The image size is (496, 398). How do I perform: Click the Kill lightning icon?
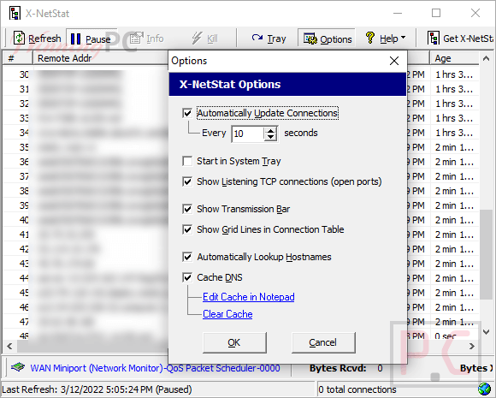click(197, 39)
